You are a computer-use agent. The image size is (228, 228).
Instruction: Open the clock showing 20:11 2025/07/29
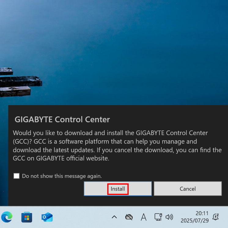(195, 217)
